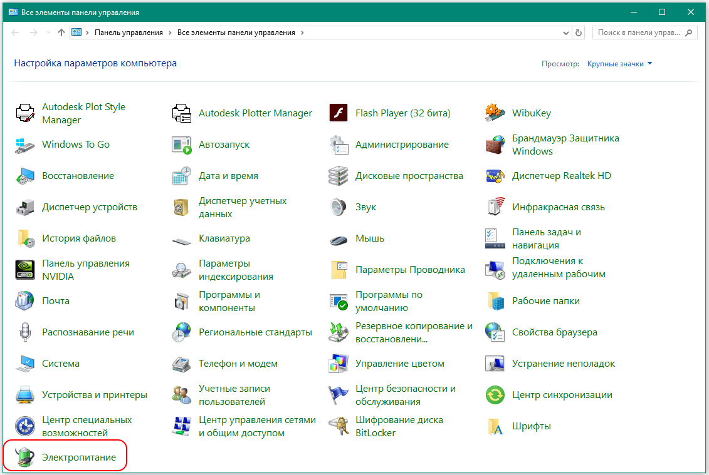
Task: Go forward with the Forward arrow
Action: pyautogui.click(x=33, y=33)
